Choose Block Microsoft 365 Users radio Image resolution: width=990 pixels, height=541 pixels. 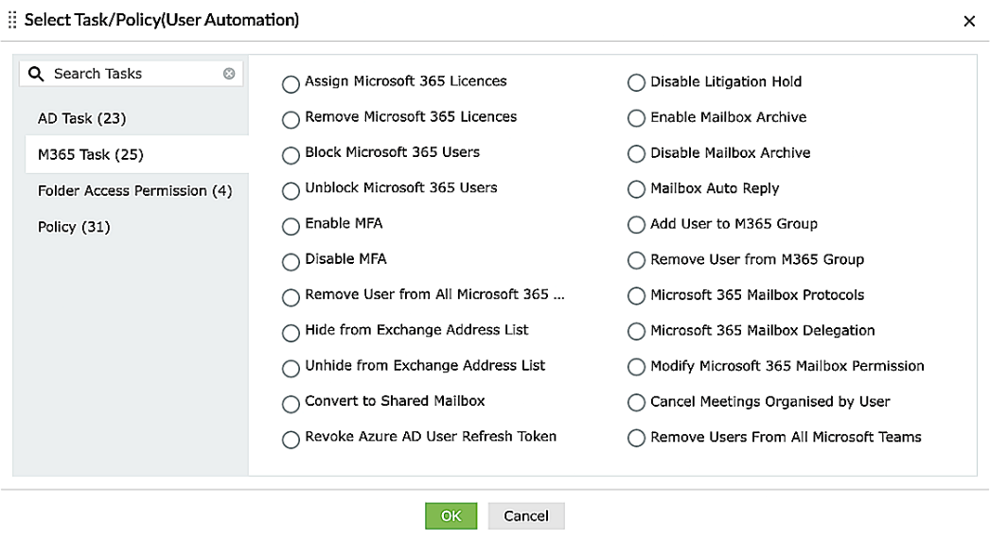(291, 155)
